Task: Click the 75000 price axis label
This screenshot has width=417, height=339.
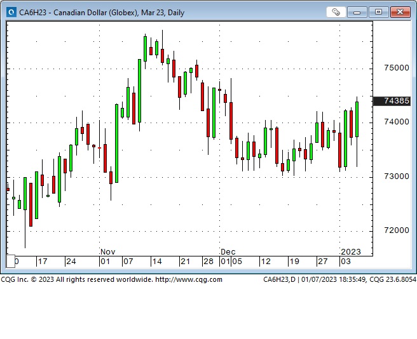Action: coord(397,68)
